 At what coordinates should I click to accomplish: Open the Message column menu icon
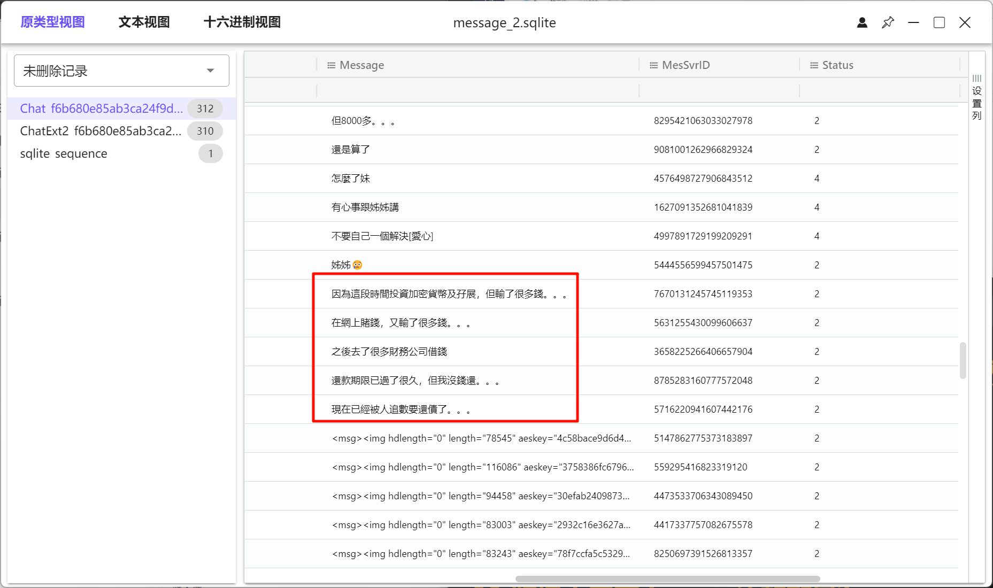pyautogui.click(x=332, y=65)
